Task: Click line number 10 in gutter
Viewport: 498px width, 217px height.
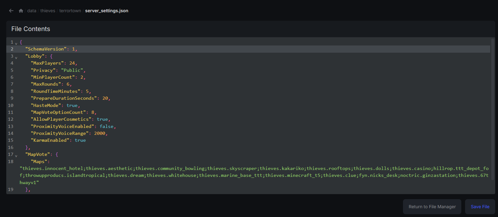Action: [11, 105]
